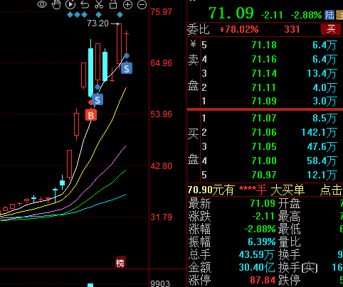This screenshot has width=343, height=287.
Task: Open the 榜 badge below the chart
Action: pyautogui.click(x=120, y=262)
